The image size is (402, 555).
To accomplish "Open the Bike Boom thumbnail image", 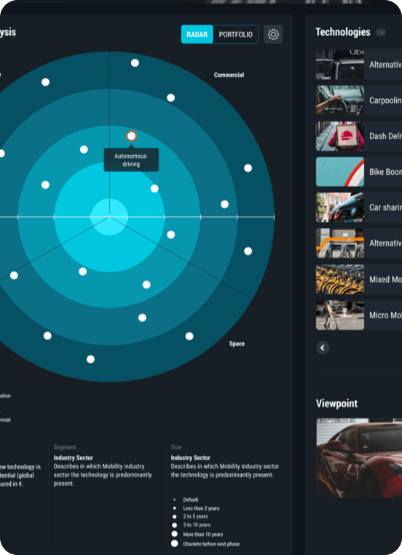I will click(x=339, y=172).
